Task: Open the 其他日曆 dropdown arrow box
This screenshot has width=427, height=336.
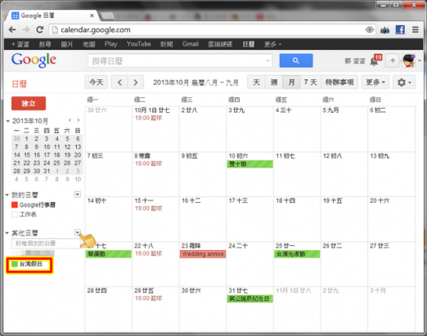Action: coord(78,232)
